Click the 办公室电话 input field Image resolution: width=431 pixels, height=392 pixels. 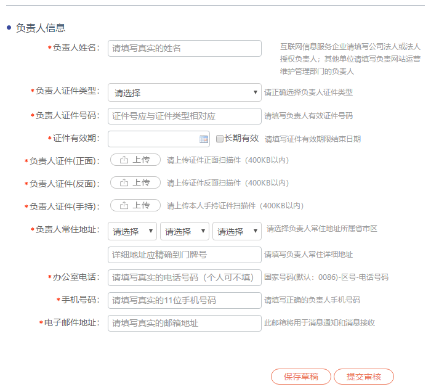(184, 277)
